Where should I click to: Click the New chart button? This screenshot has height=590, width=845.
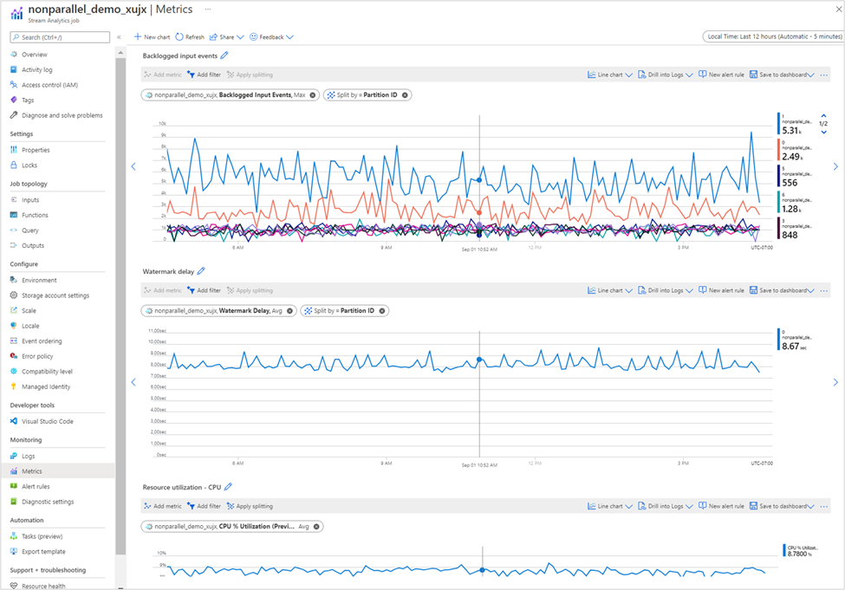click(x=152, y=37)
